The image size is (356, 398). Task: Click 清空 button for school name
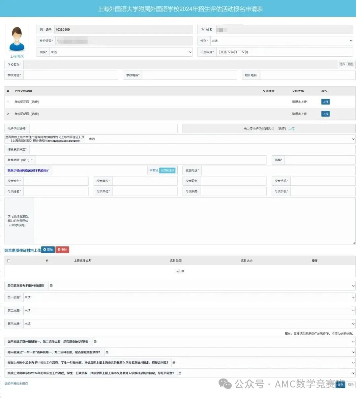350,65
